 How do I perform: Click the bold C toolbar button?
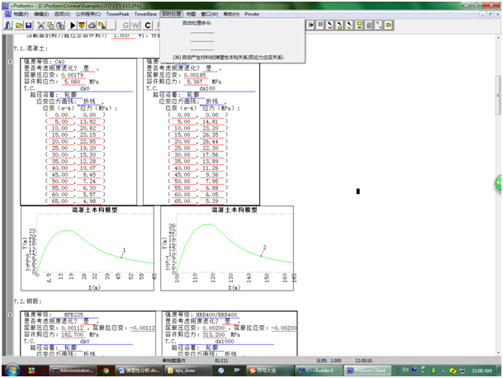pos(148,25)
